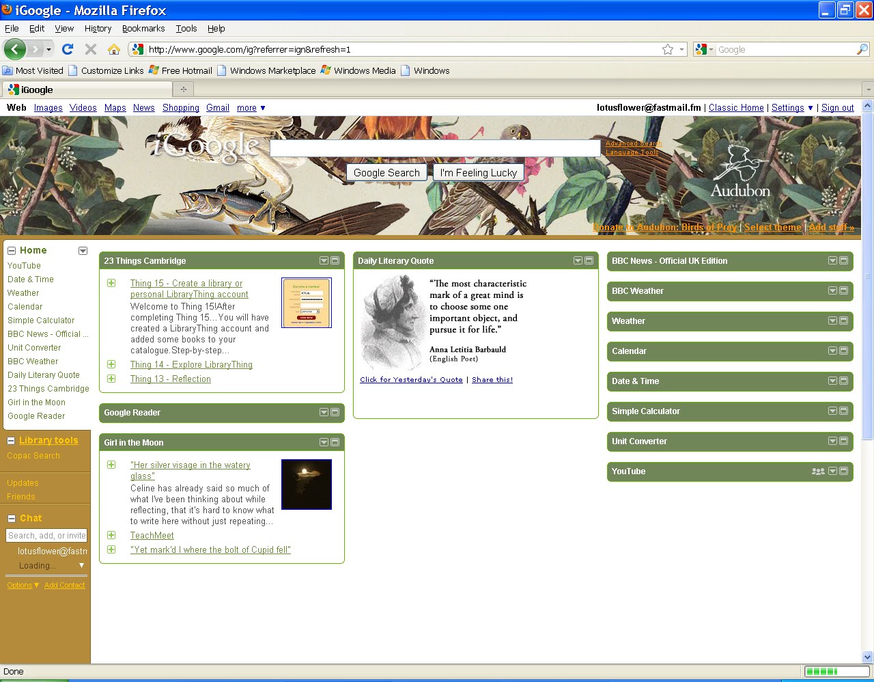Screen dimensions: 874x682
Task: Open Date & Time gadget menu arrow
Action: coord(832,381)
